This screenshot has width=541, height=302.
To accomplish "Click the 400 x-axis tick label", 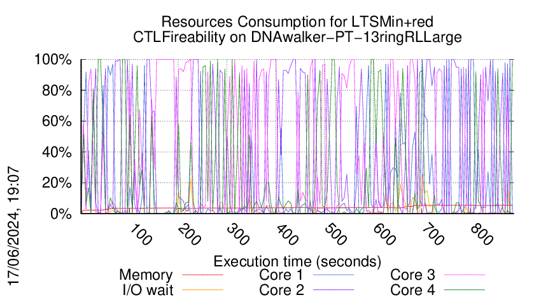I will click(x=287, y=235).
